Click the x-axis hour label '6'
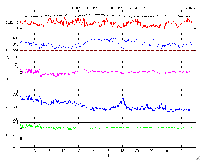 [x=34, y=151]
